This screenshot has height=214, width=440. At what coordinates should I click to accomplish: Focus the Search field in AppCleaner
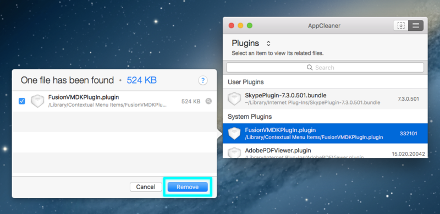(325, 68)
